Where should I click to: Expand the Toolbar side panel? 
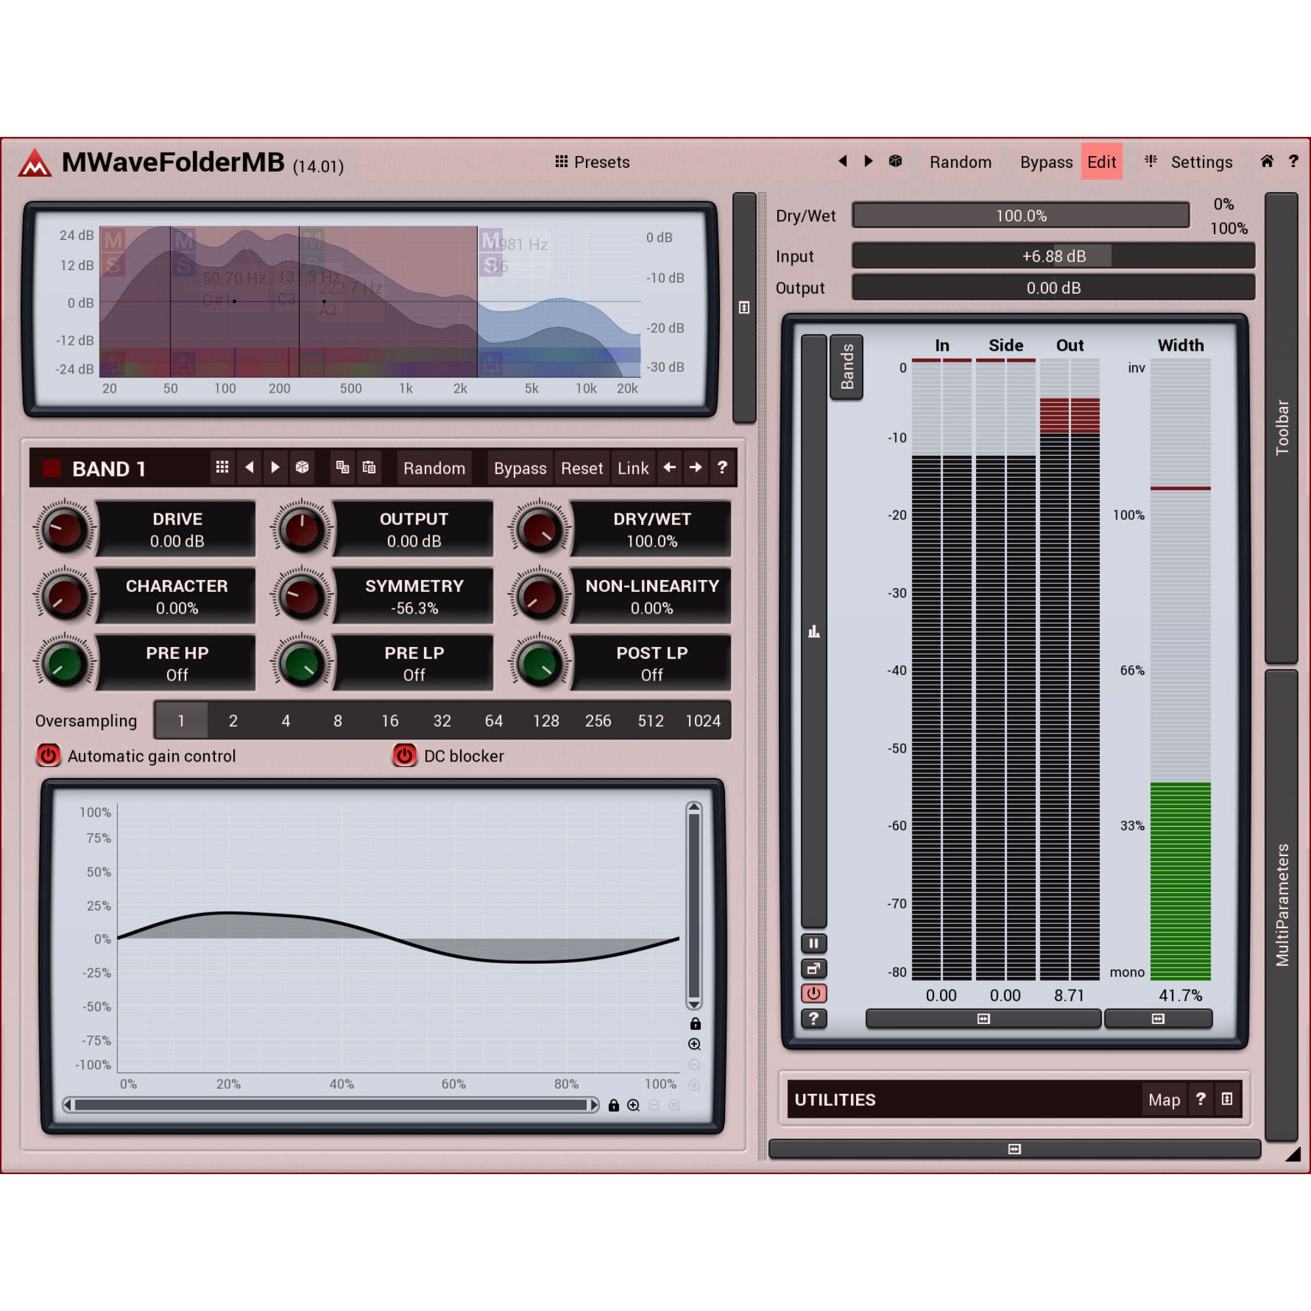tap(1281, 427)
